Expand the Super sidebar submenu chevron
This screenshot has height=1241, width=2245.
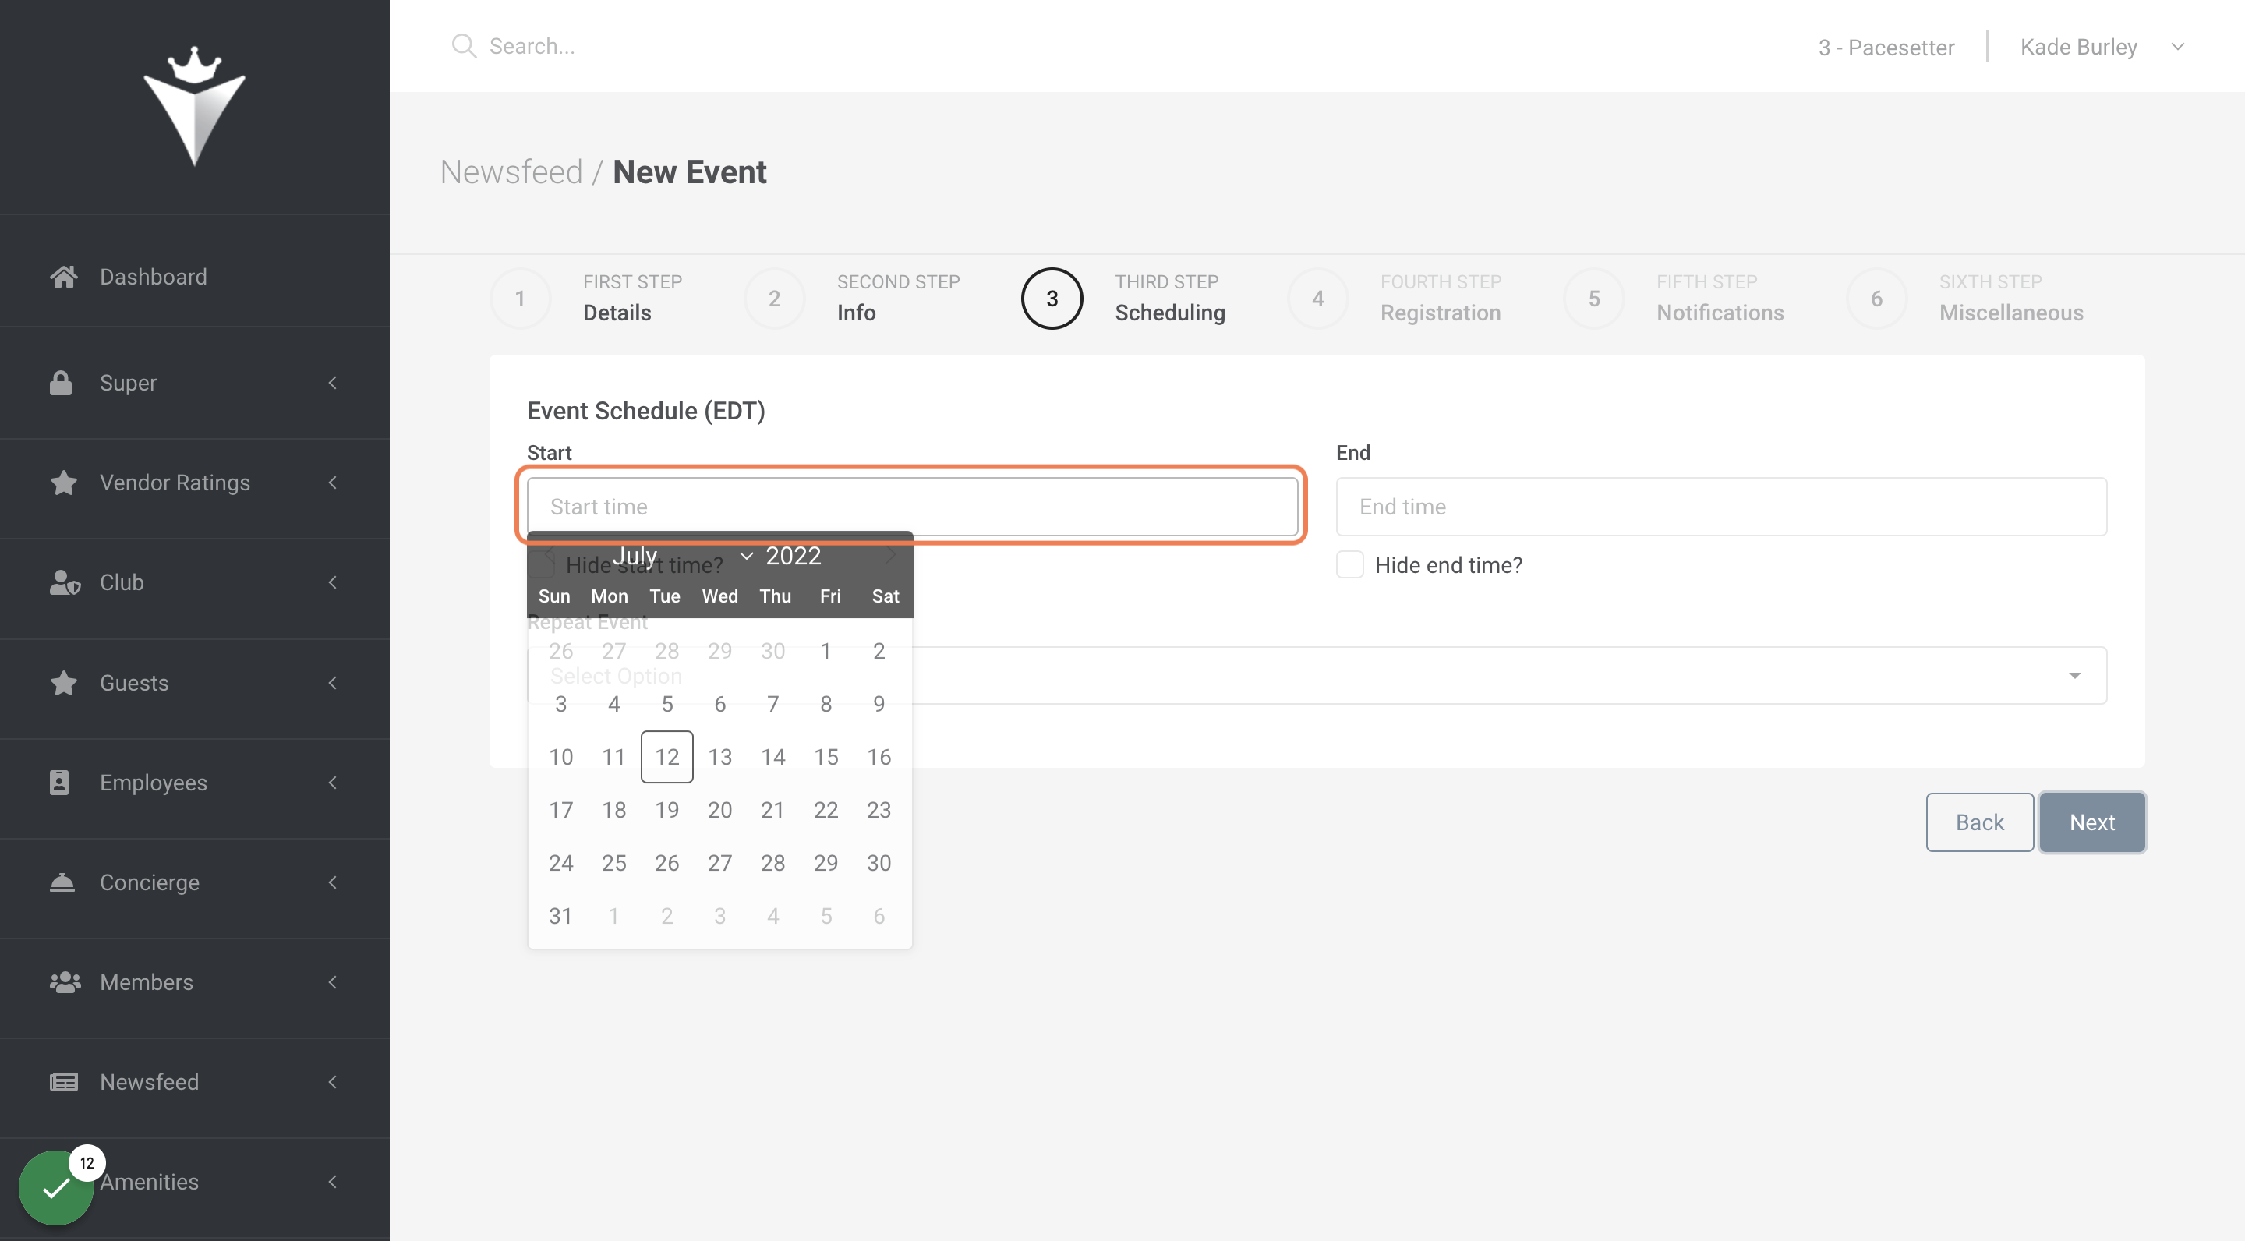(332, 383)
